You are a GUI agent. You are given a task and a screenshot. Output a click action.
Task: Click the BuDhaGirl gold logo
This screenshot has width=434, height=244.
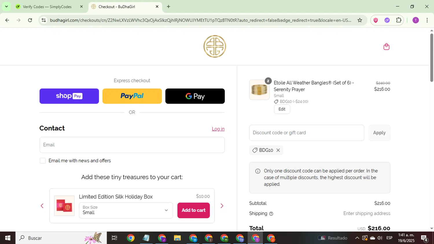click(x=215, y=46)
